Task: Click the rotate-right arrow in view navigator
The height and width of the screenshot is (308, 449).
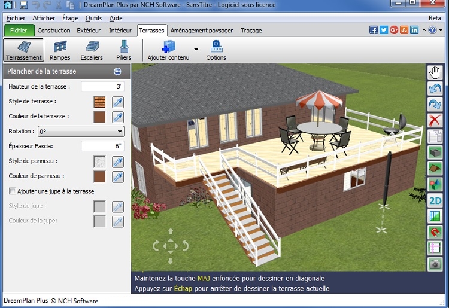Action: (x=185, y=246)
